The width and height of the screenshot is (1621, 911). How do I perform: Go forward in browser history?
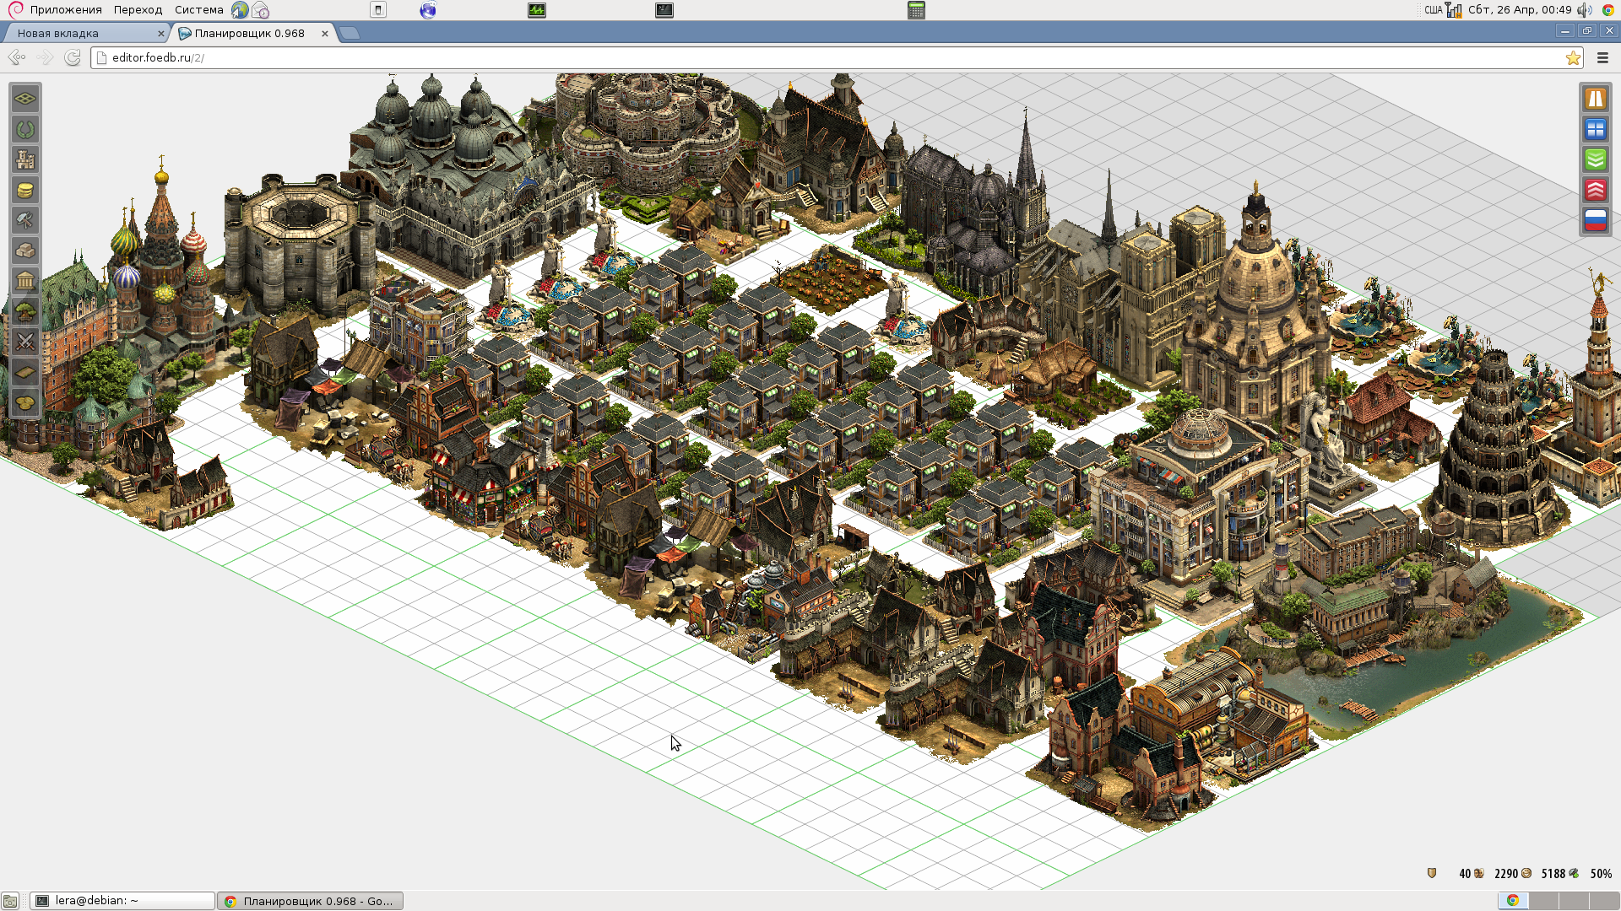[45, 57]
